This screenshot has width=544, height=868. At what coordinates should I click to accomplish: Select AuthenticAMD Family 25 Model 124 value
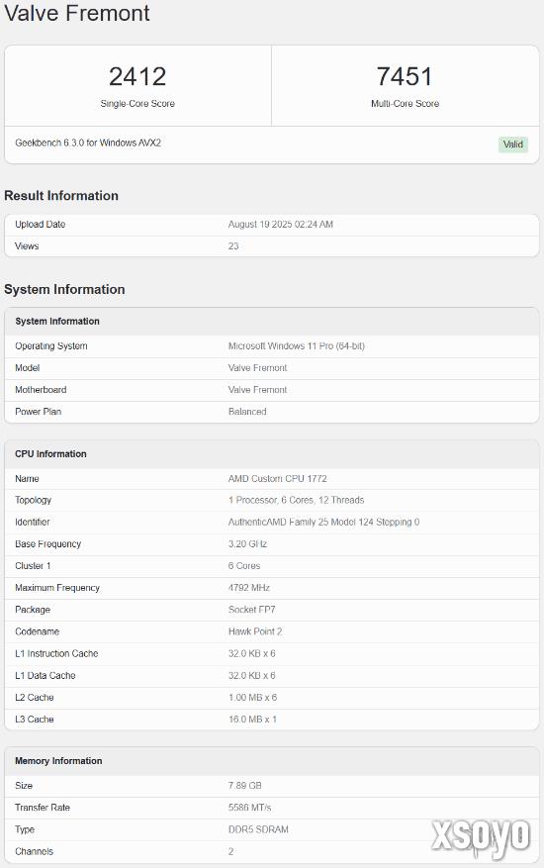coord(323,522)
